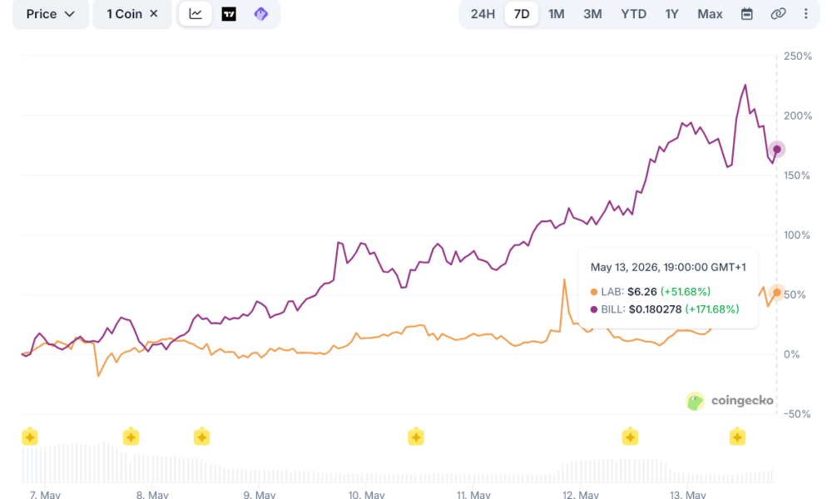832x499 pixels.
Task: Click the 100% axis label
Action: (797, 235)
